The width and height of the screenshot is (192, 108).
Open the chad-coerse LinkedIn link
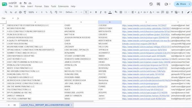(x=144, y=25)
